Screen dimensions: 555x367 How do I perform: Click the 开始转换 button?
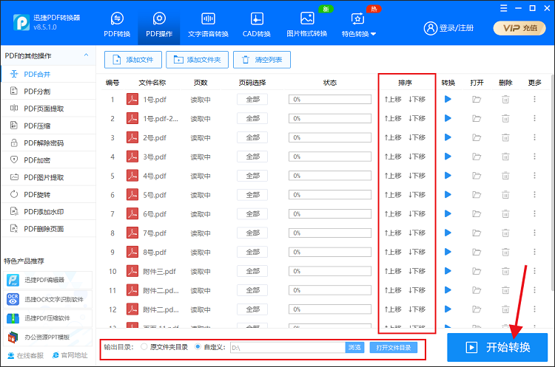tap(497, 347)
